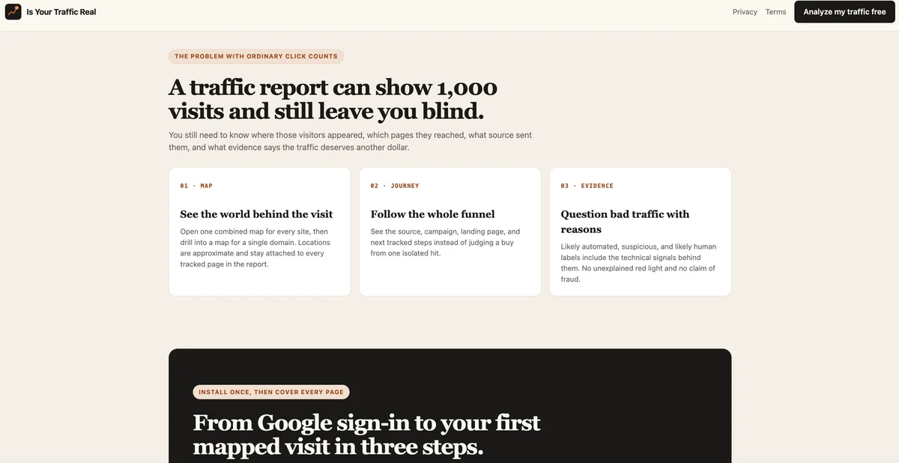Viewport: 899px width, 463px height.
Task: Open the Terms page link
Action: coord(775,12)
